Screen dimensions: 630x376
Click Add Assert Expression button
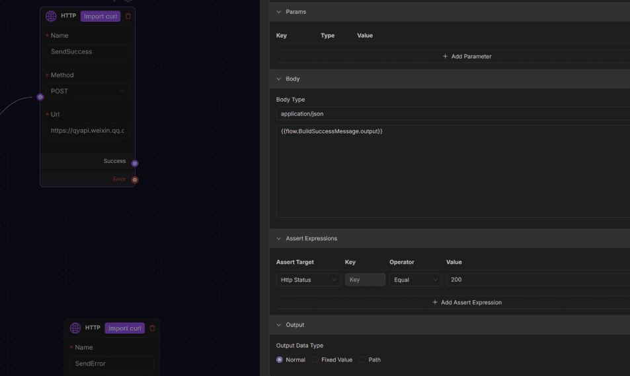click(x=467, y=302)
